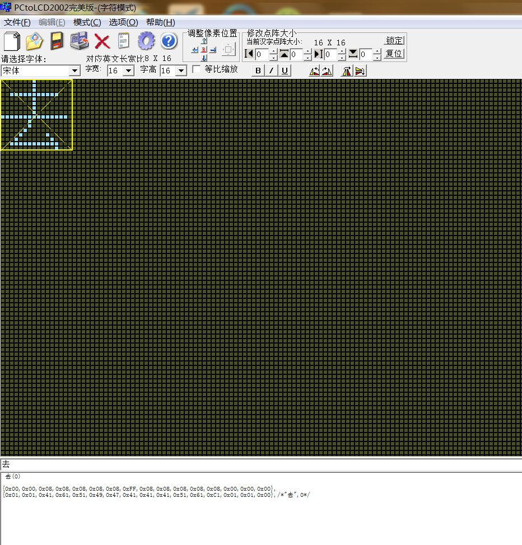Click the right-edge value input field
The width and height of the screenshot is (522, 545).
coord(331,54)
